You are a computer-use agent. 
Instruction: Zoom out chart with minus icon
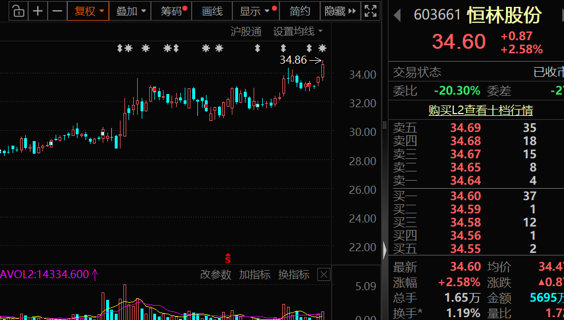pos(57,11)
